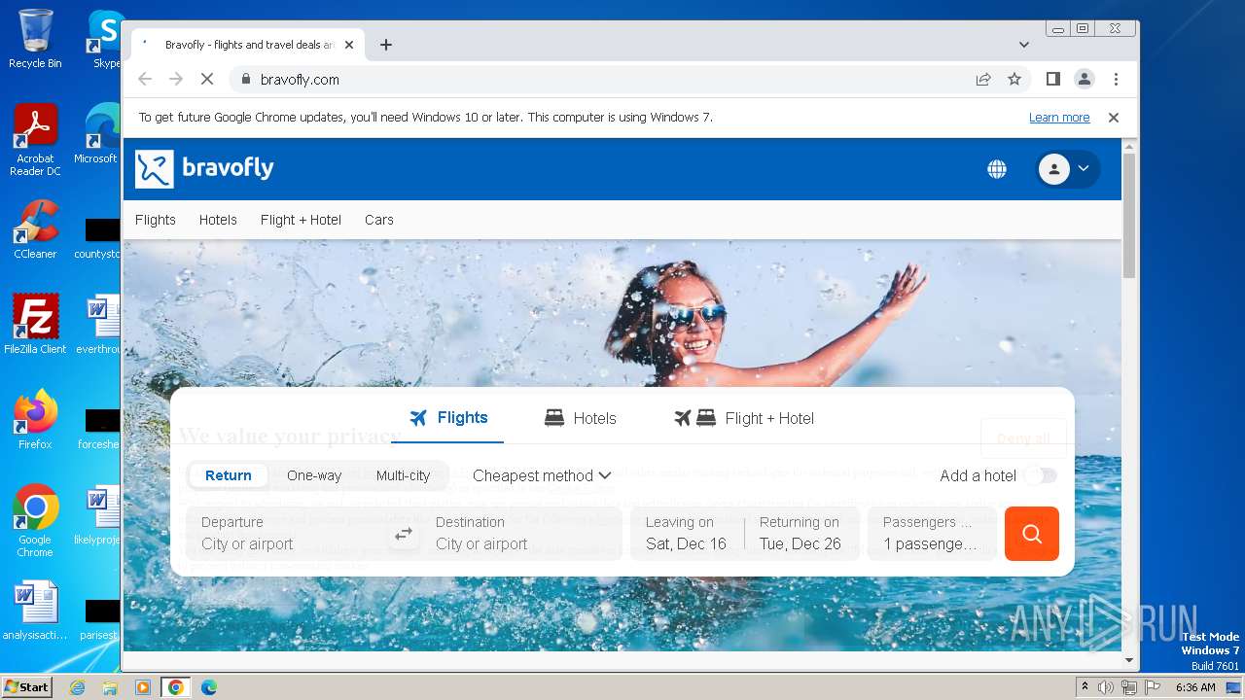This screenshot has height=700, width=1245.
Task: Open the tab search dropdown
Action: 1024,45
